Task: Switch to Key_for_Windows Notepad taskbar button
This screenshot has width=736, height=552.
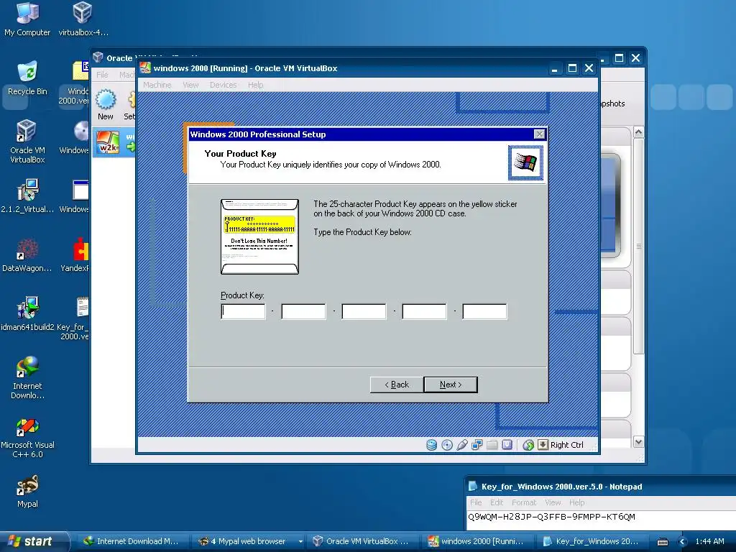Action: 592,541
